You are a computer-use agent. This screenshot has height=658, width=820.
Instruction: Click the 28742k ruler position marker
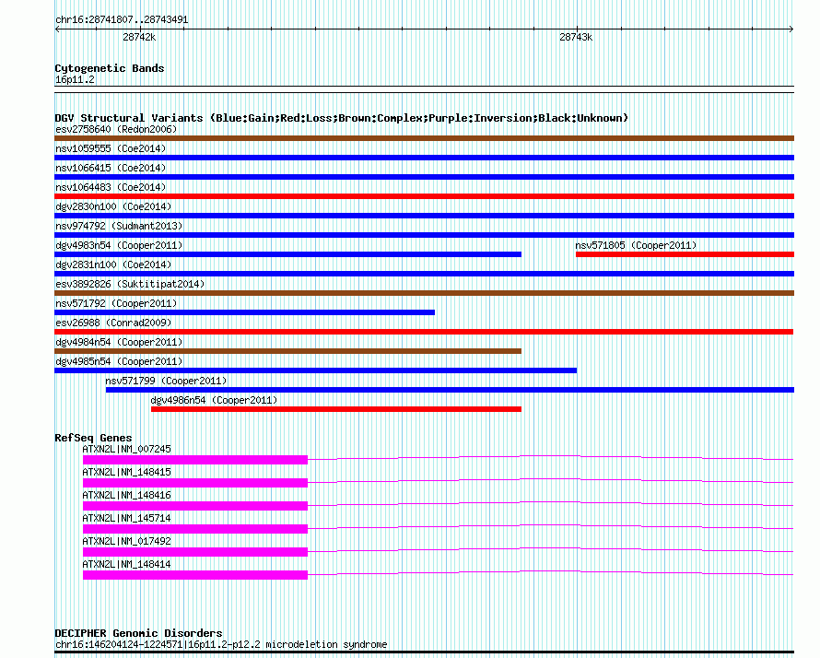[139, 37]
